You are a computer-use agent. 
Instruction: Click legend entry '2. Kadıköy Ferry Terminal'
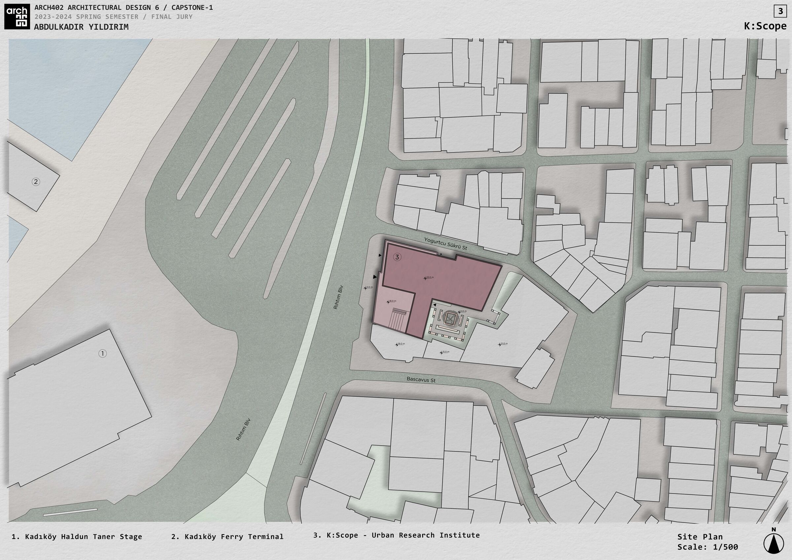tap(227, 537)
